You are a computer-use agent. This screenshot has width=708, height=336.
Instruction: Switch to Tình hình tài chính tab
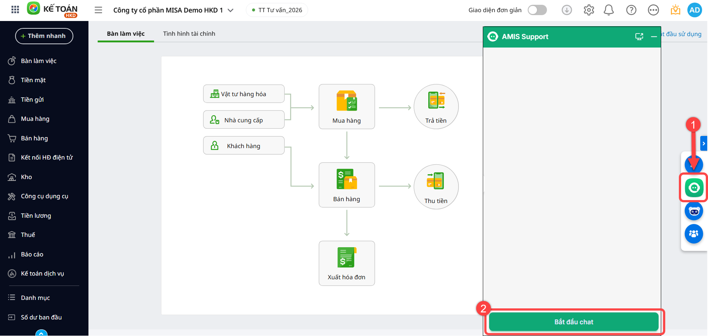pos(189,34)
